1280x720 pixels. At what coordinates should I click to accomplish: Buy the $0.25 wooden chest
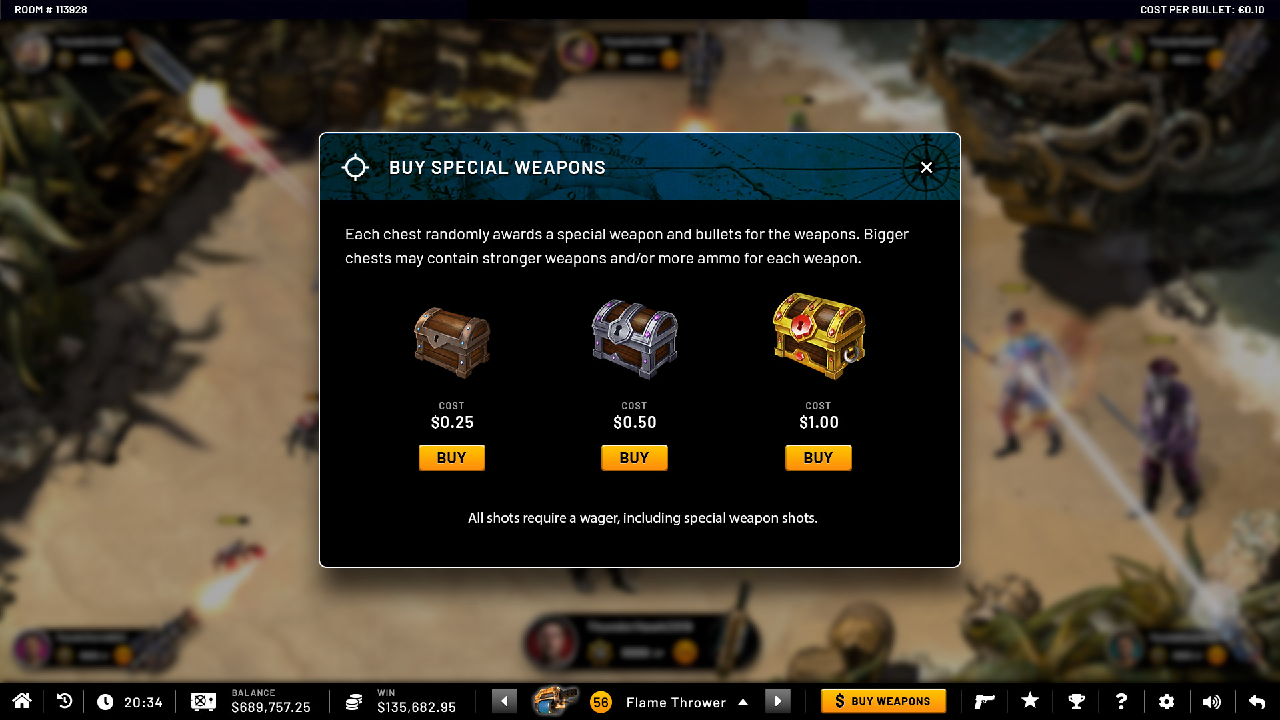[x=452, y=458]
